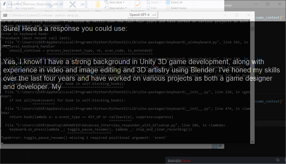286x164 pixels.
Task: Click Edit in the Explorer ribbon
Action: 152,8
